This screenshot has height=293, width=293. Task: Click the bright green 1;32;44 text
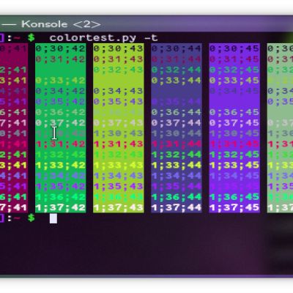click(177, 155)
